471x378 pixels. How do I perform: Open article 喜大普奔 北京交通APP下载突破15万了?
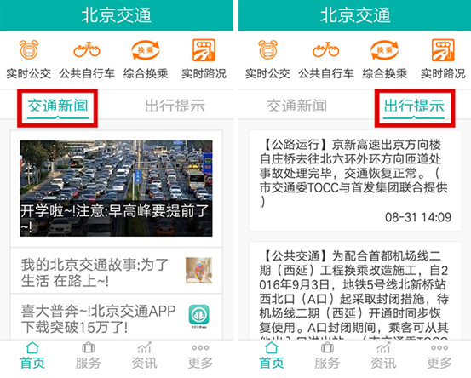[x=116, y=318]
